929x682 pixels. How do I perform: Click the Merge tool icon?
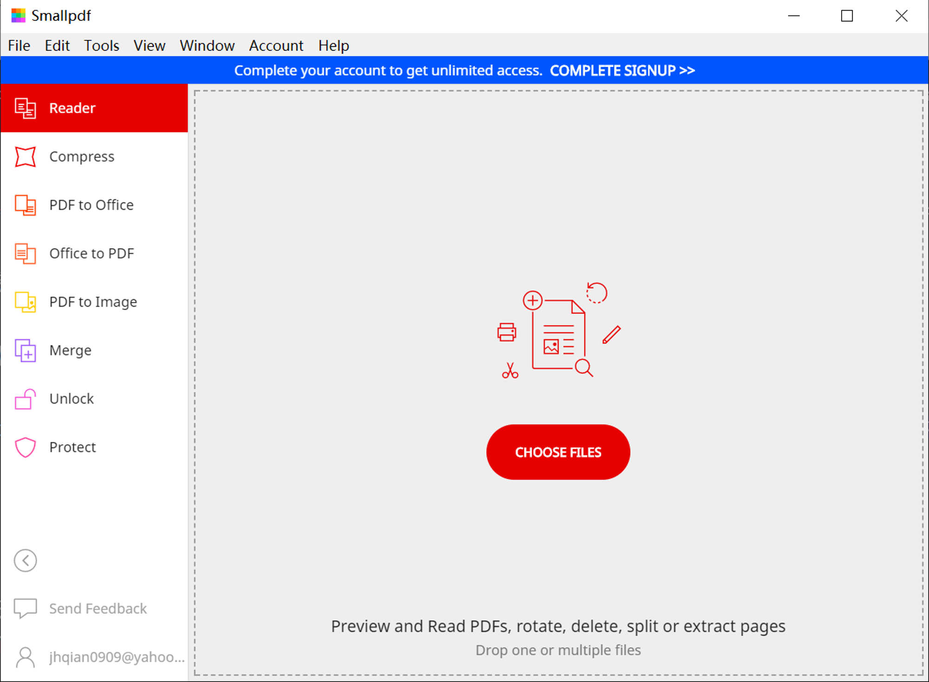(x=25, y=350)
